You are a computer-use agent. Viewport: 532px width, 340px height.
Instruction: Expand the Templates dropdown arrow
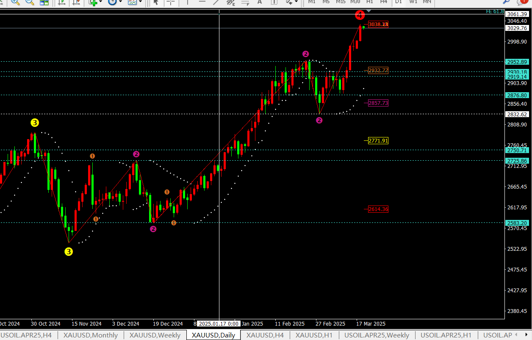click(x=140, y=2)
